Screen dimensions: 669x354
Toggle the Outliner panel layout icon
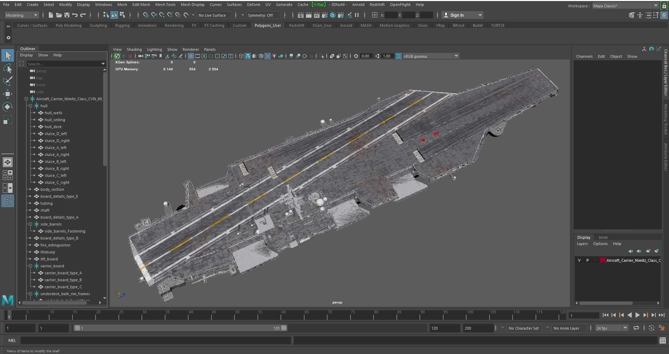(8, 201)
